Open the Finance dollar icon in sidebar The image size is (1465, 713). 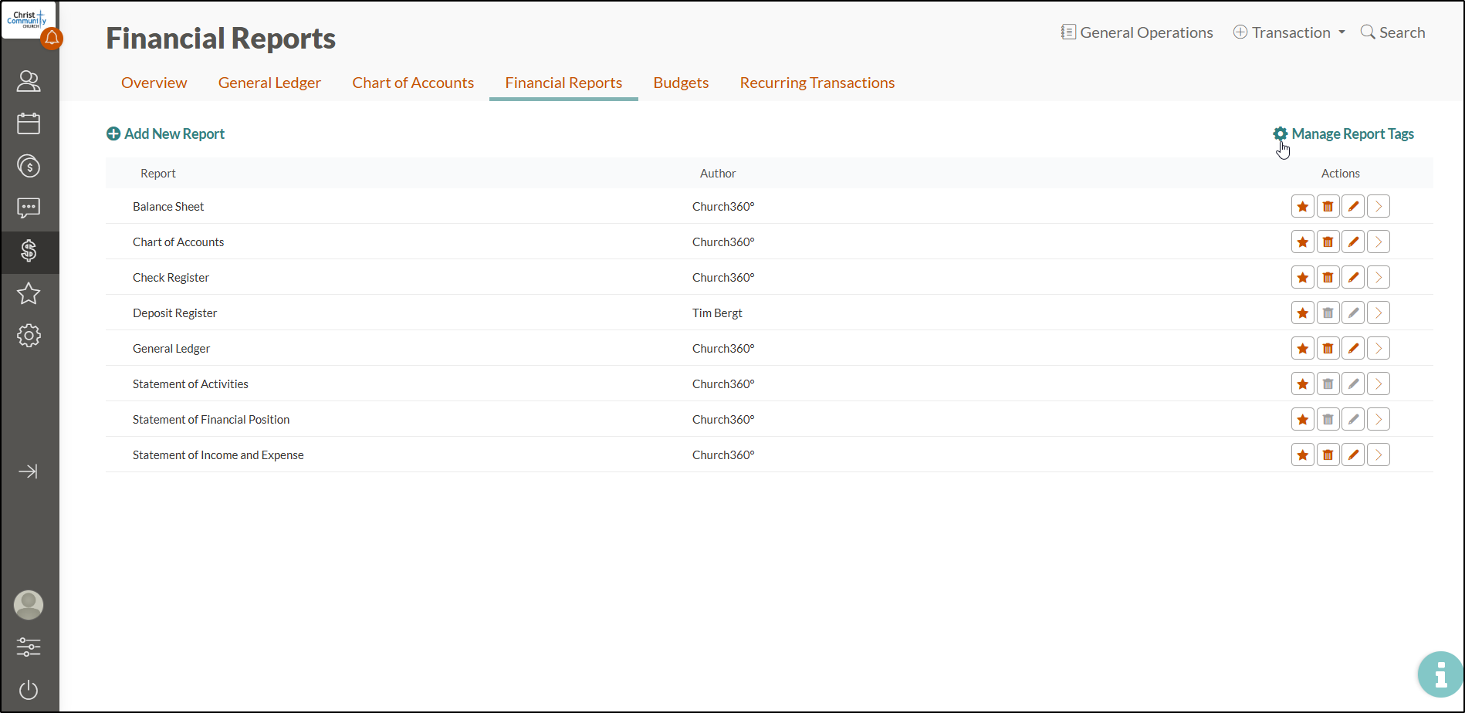(29, 251)
